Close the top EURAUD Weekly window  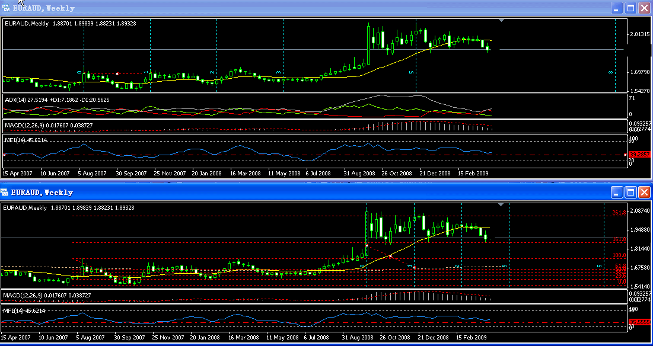tap(645, 8)
